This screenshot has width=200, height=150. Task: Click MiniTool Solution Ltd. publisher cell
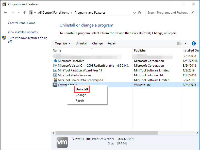[x=149, y=75]
